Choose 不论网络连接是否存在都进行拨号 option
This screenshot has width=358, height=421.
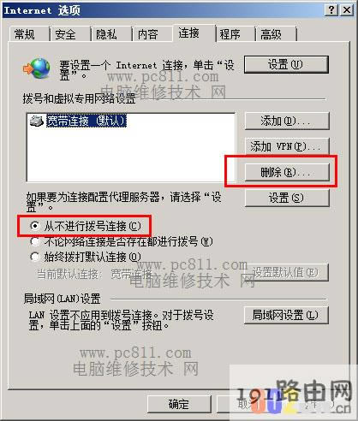pyautogui.click(x=34, y=241)
